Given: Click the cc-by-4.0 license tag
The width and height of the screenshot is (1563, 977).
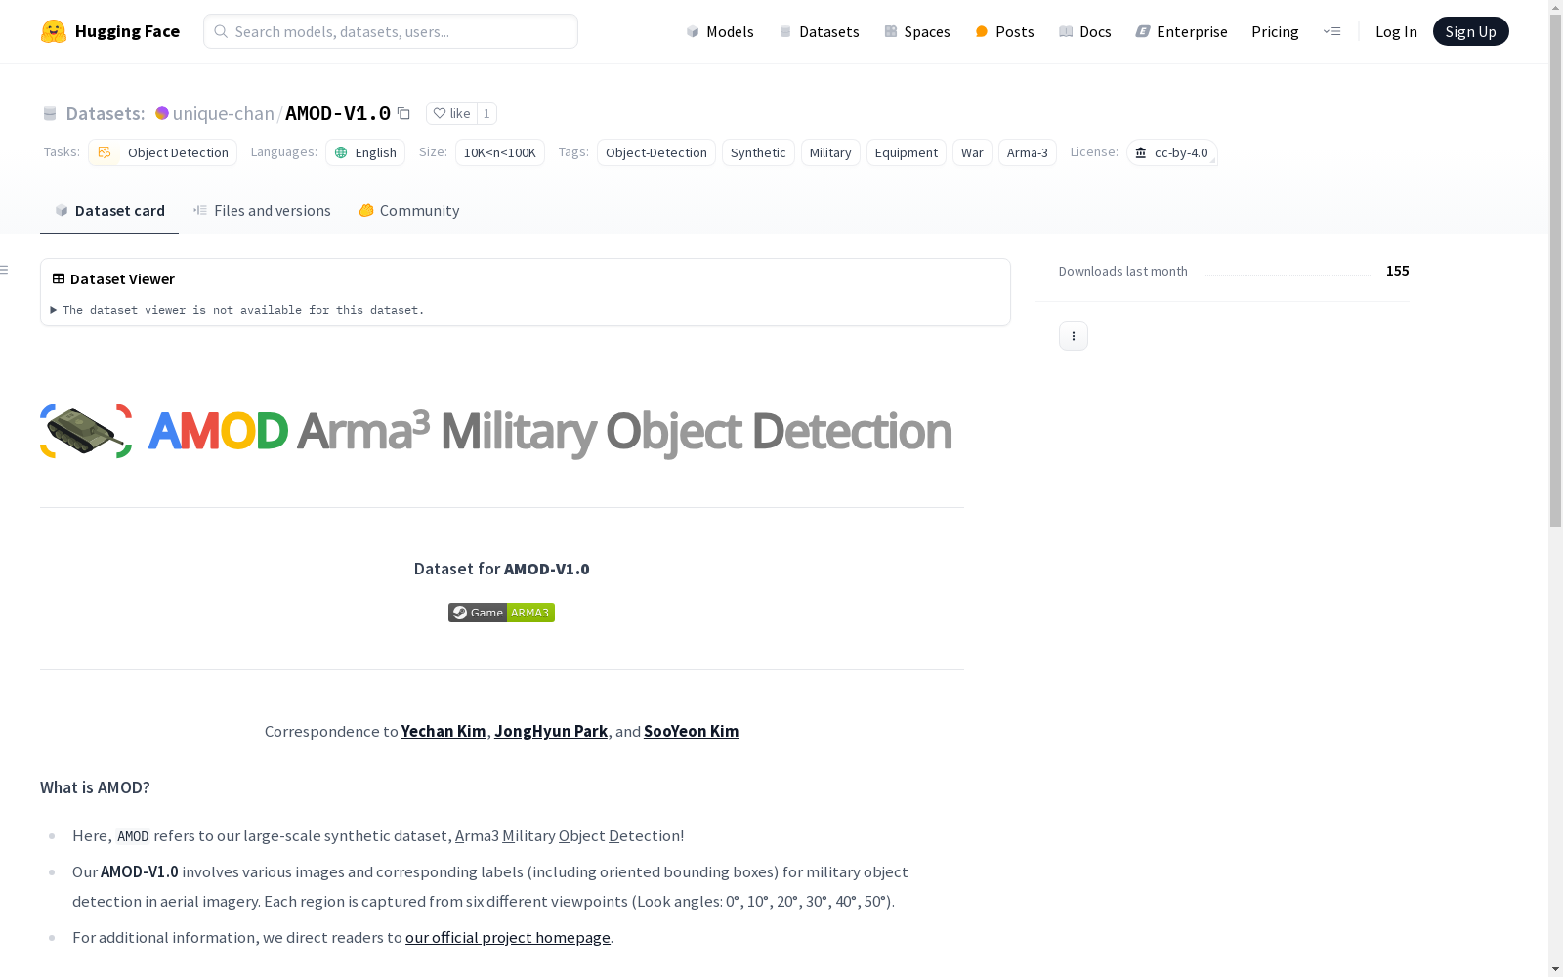Looking at the screenshot, I should [1171, 152].
